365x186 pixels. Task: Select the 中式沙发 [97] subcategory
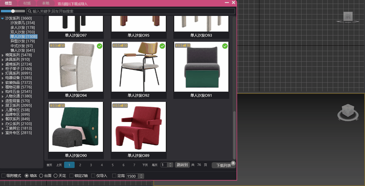21,46
